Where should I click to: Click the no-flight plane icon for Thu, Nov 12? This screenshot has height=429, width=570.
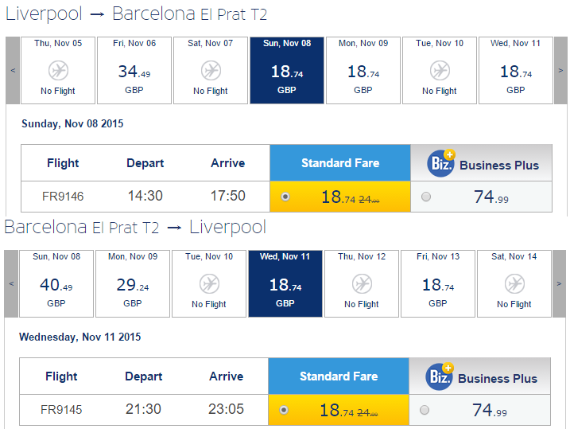(362, 284)
